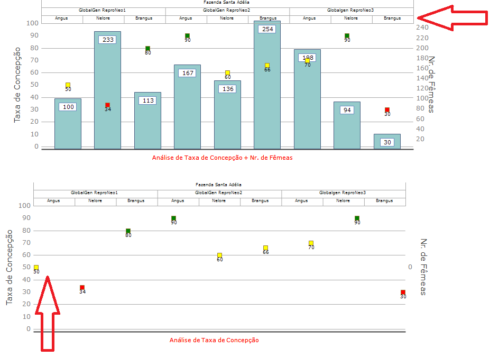Click 'Fazenda Santa Adélia' header in lower chart
Image resolution: width=499 pixels, height=357 pixels.
coord(218,185)
